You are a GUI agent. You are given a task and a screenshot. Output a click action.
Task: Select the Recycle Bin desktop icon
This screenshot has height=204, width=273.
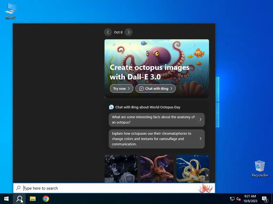click(x=260, y=169)
